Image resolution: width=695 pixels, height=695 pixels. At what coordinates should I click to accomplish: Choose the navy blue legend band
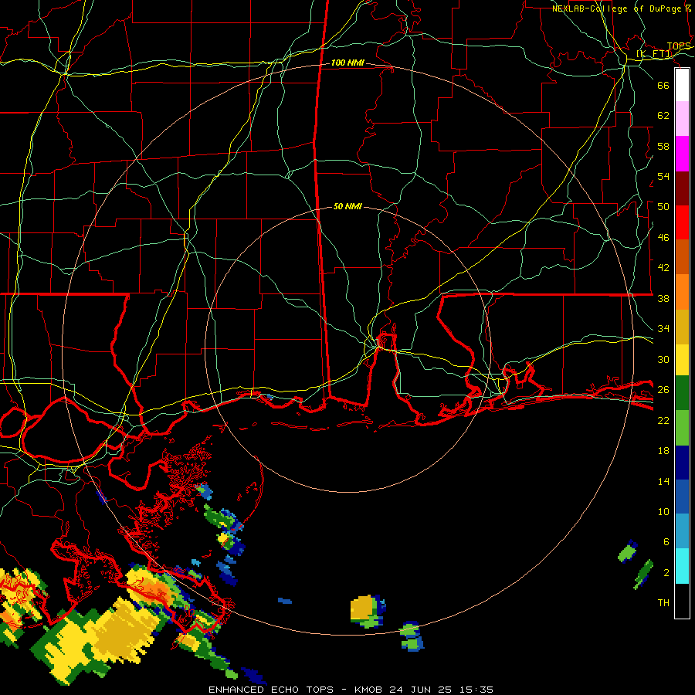point(682,463)
